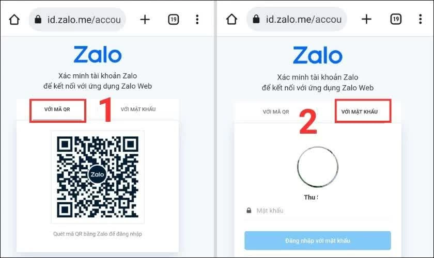Click the padlock icon in right address bar
This screenshot has width=434, height=258.
(x=256, y=19)
